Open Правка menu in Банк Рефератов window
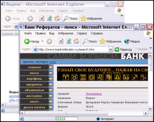The width and height of the screenshot is (154, 122). 41,33
